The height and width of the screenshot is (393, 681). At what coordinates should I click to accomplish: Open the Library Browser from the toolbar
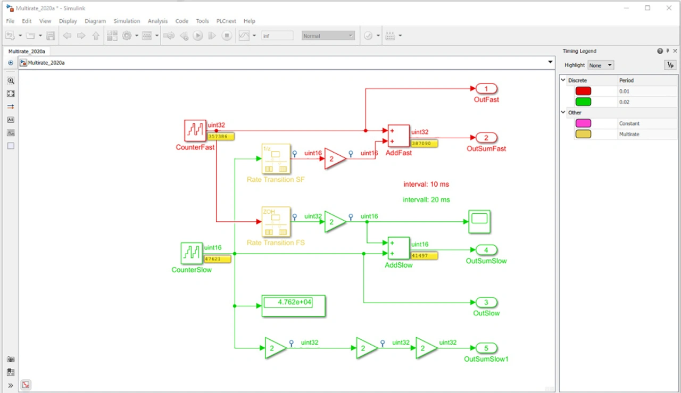112,36
